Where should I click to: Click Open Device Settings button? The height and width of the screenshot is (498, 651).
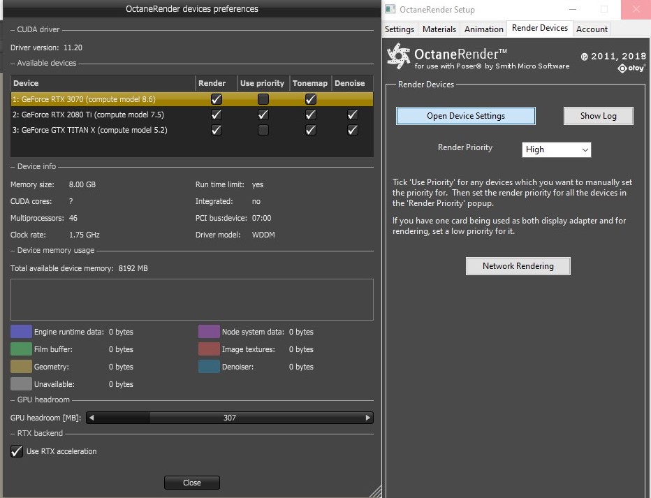pos(466,116)
